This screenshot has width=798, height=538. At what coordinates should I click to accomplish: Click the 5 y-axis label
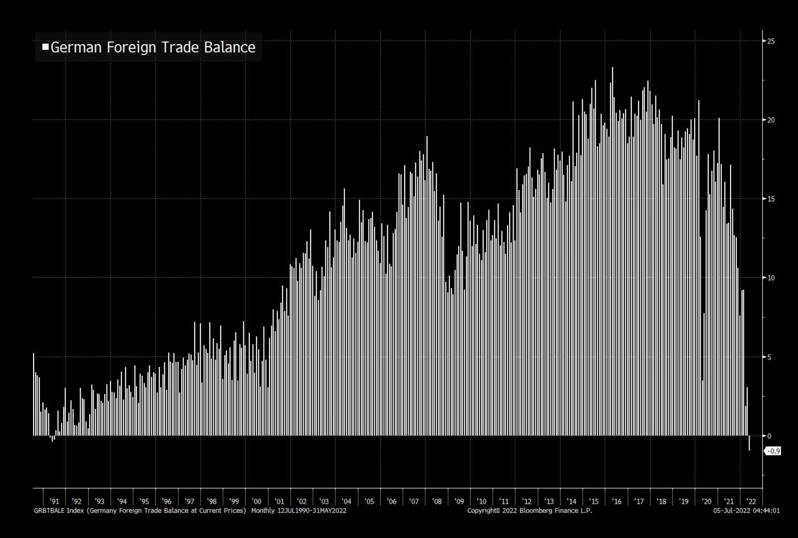tap(769, 357)
